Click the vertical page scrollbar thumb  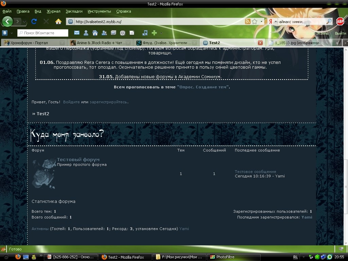tap(346, 187)
